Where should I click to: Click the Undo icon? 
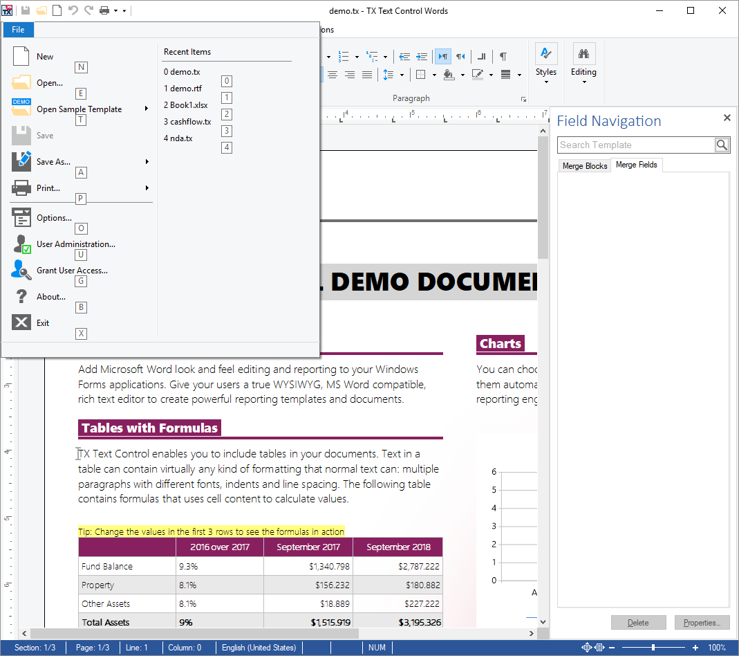(73, 10)
